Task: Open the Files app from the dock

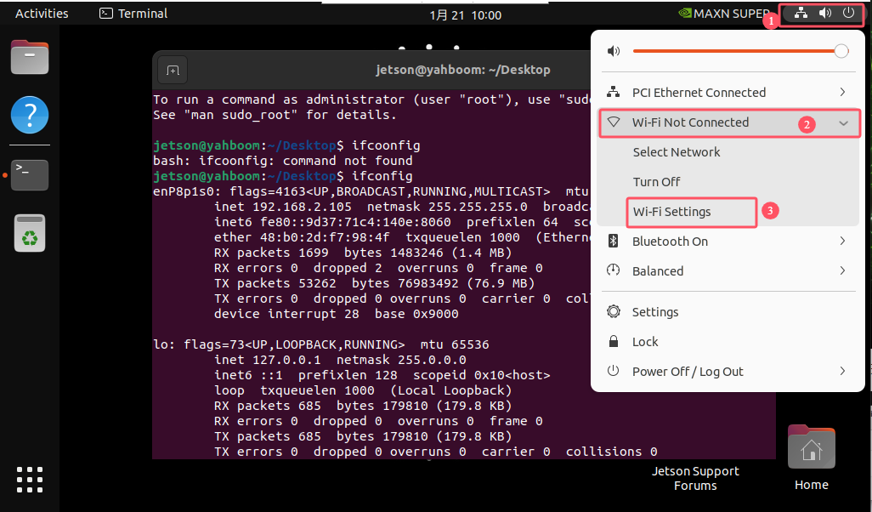Action: pyautogui.click(x=30, y=57)
